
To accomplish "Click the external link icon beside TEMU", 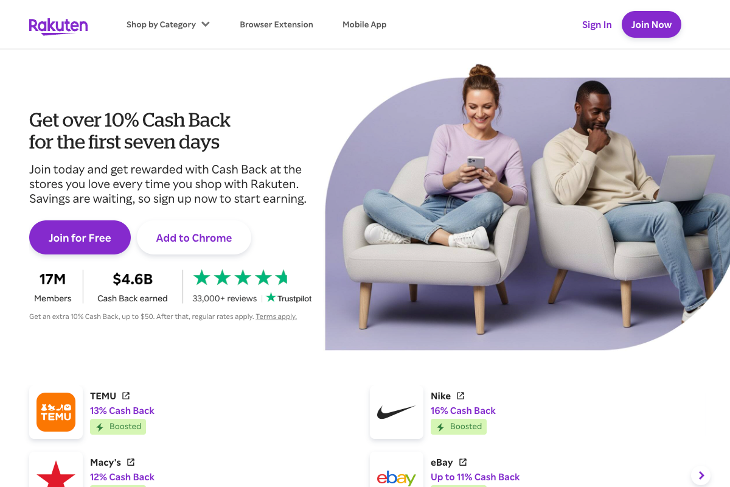I will (126, 396).
